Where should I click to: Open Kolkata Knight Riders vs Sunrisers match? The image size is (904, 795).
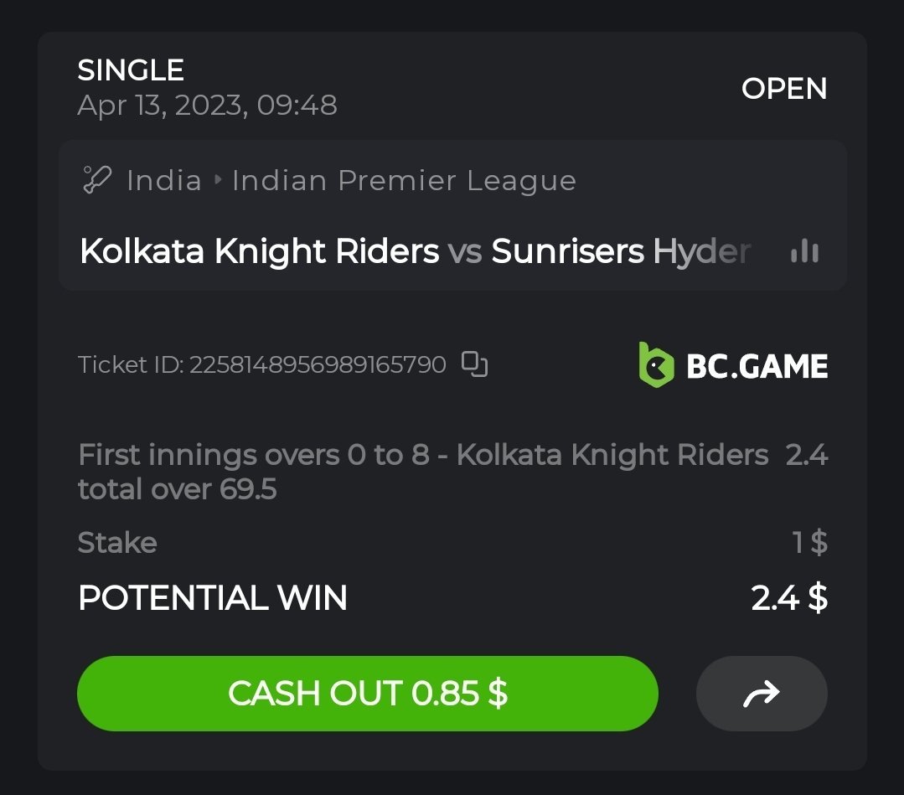(x=415, y=251)
